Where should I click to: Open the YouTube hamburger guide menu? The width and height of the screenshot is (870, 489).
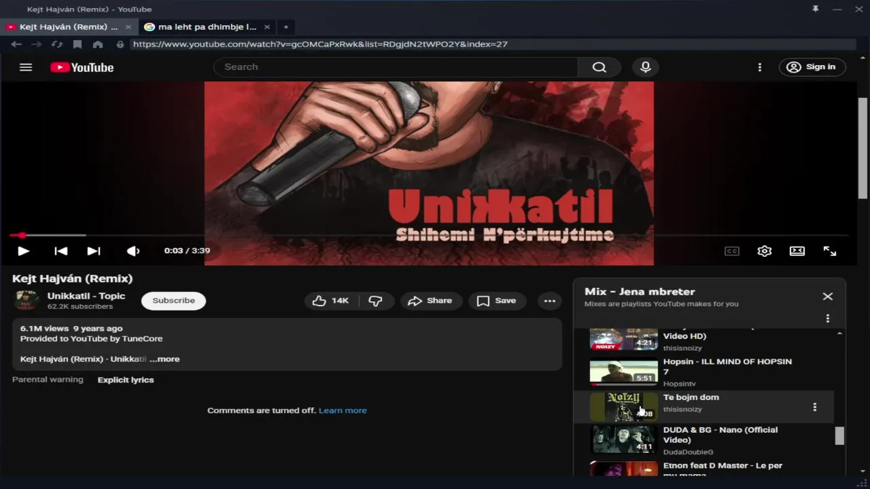(26, 67)
